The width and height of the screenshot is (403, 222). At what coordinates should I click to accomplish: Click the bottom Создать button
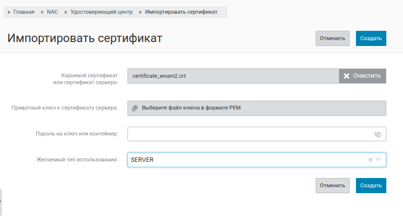point(371,185)
